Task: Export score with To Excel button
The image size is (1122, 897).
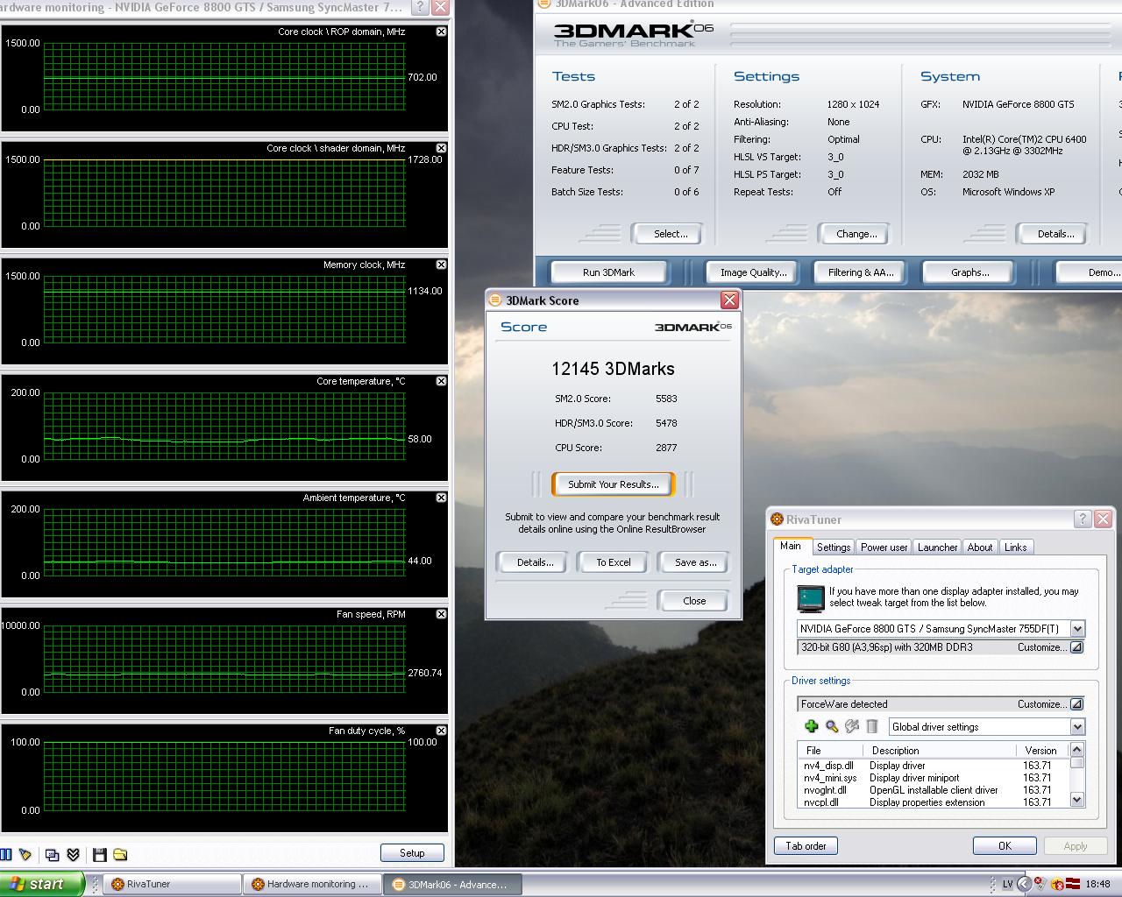Action: pyautogui.click(x=614, y=562)
